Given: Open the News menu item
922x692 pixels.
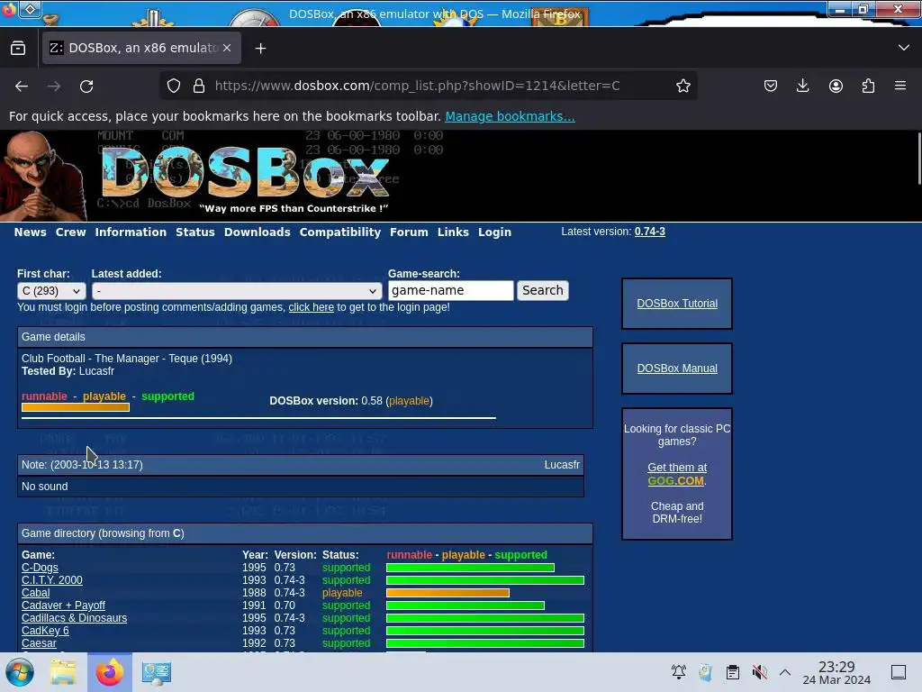Looking at the screenshot, I should pyautogui.click(x=30, y=232).
